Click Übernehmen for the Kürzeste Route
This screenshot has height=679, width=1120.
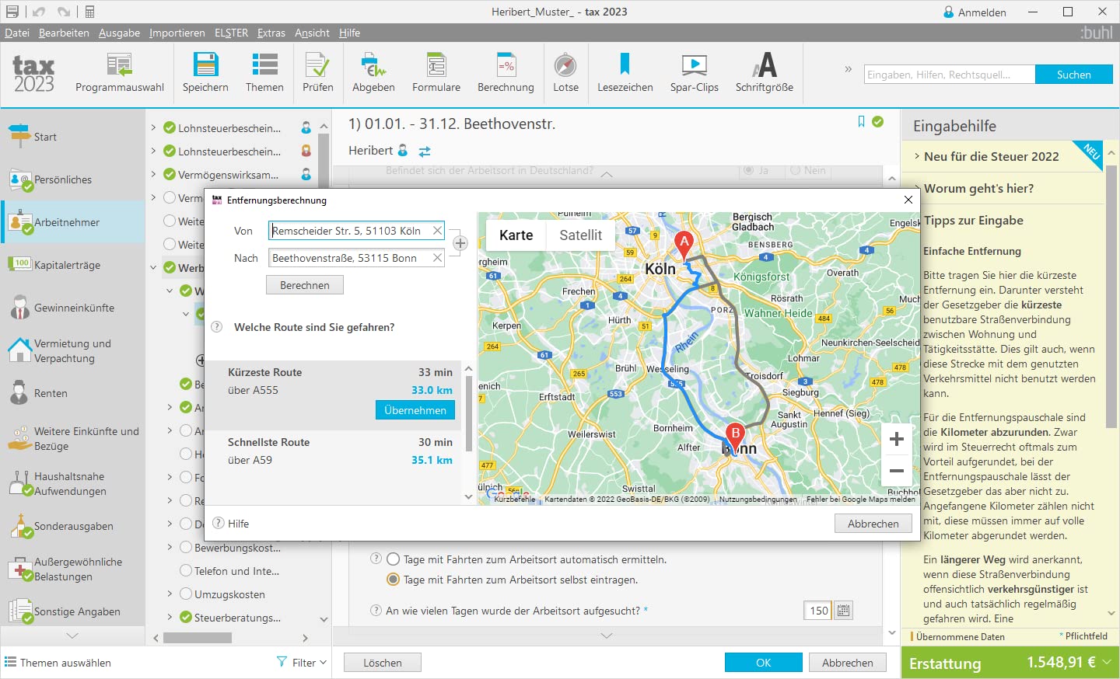pyautogui.click(x=415, y=410)
